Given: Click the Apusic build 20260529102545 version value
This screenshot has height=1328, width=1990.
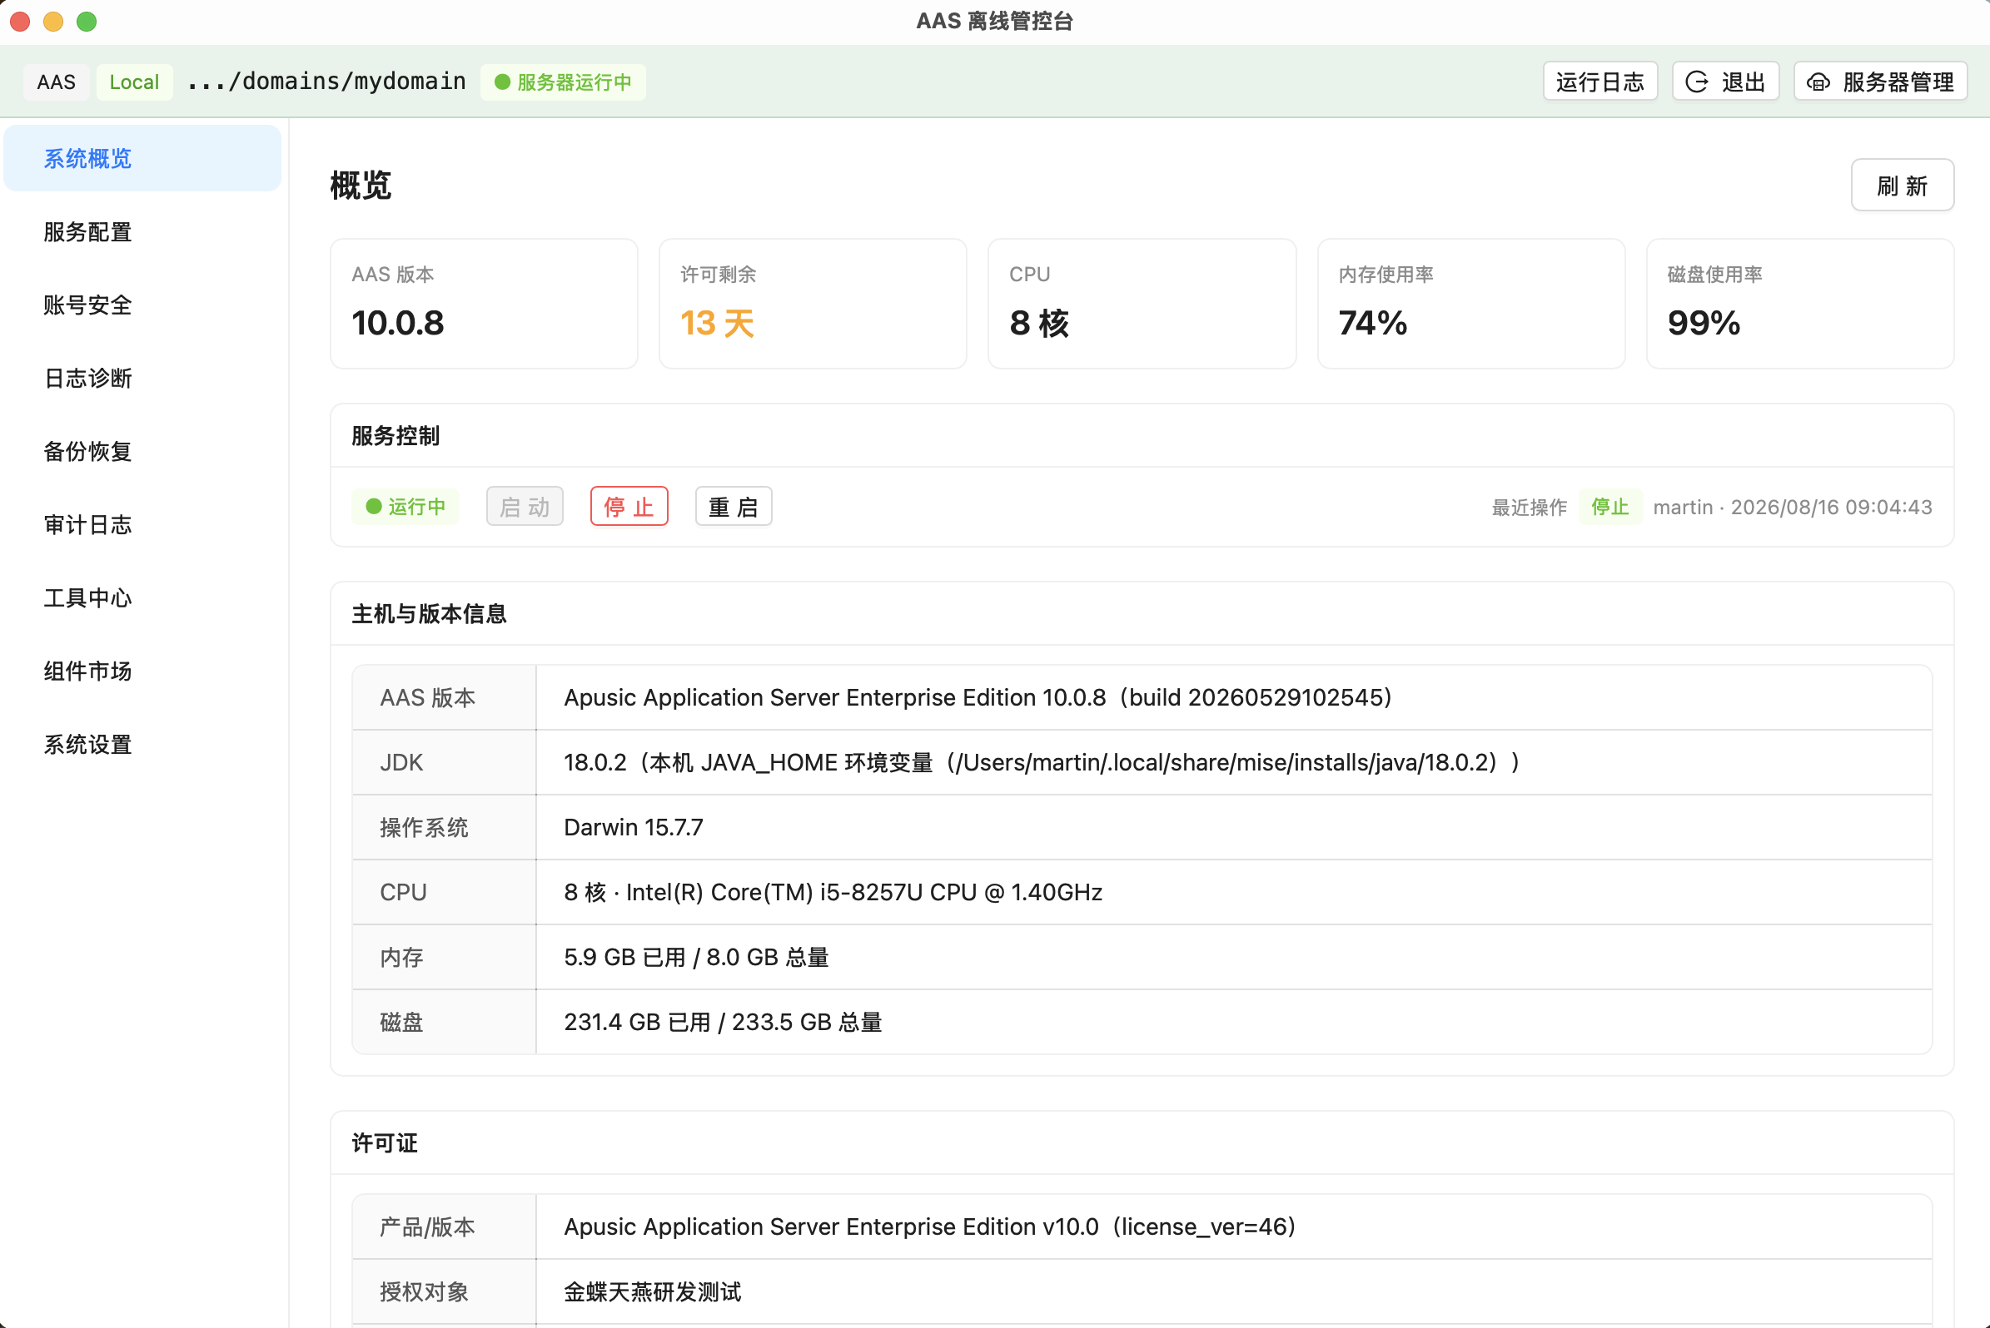Looking at the screenshot, I should (978, 698).
